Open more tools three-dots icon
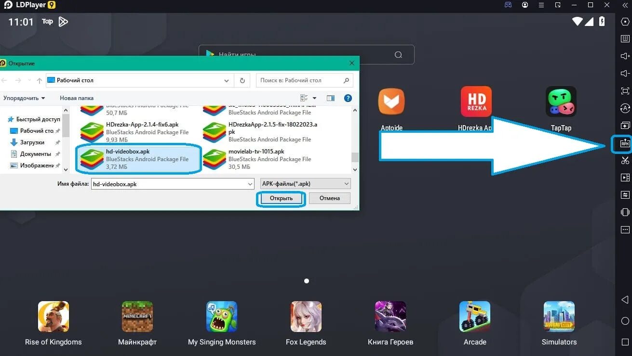632x356 pixels. point(625,229)
